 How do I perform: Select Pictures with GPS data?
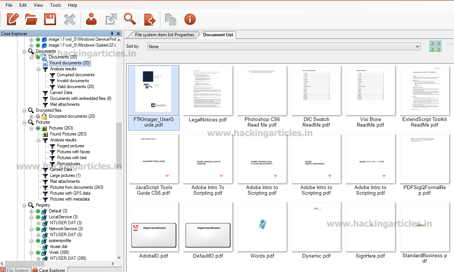click(x=70, y=193)
